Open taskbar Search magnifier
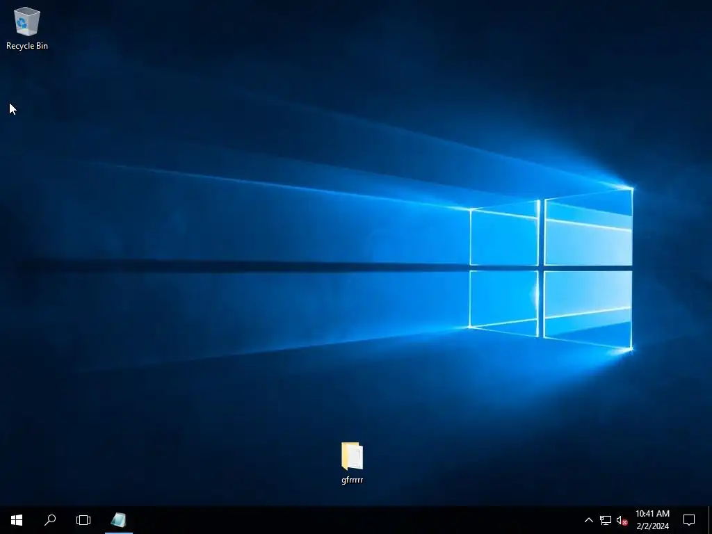Screen dimensions: 712x534 click(50, 520)
